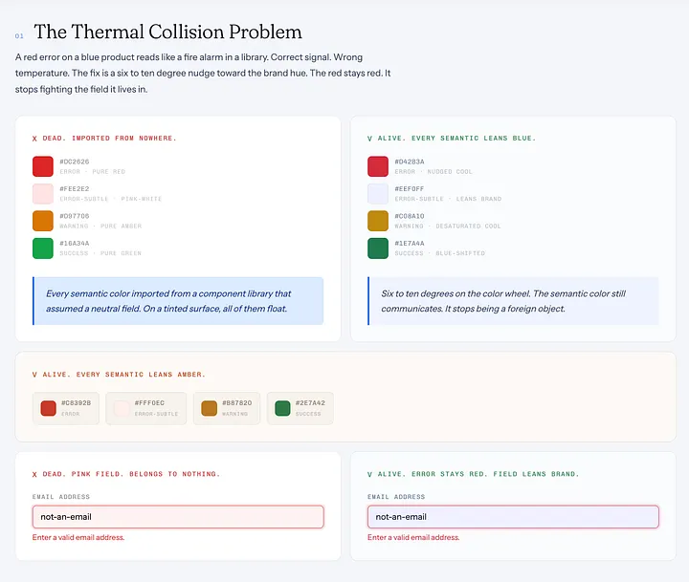Focus the brand-tinted email field in Alive card
The image size is (689, 582).
(x=513, y=517)
